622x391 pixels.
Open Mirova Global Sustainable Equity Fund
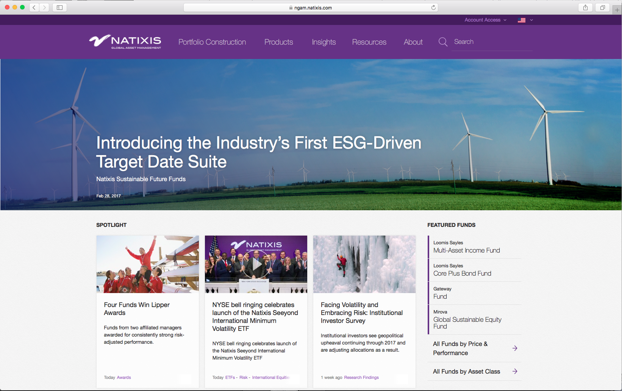tap(475, 320)
